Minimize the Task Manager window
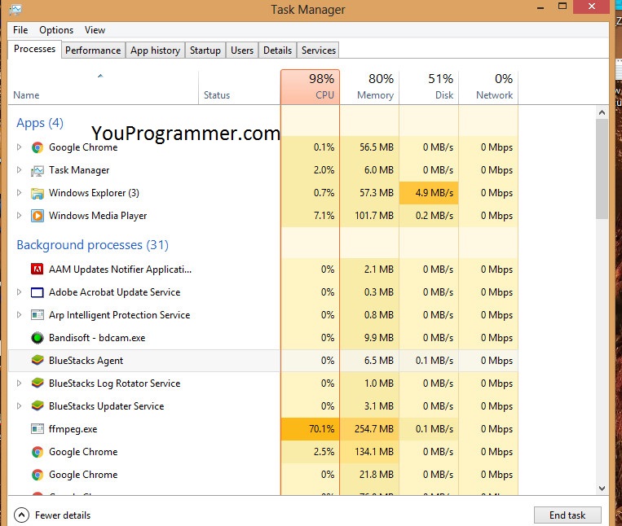Viewport: 622px width, 526px height. pyautogui.click(x=540, y=7)
